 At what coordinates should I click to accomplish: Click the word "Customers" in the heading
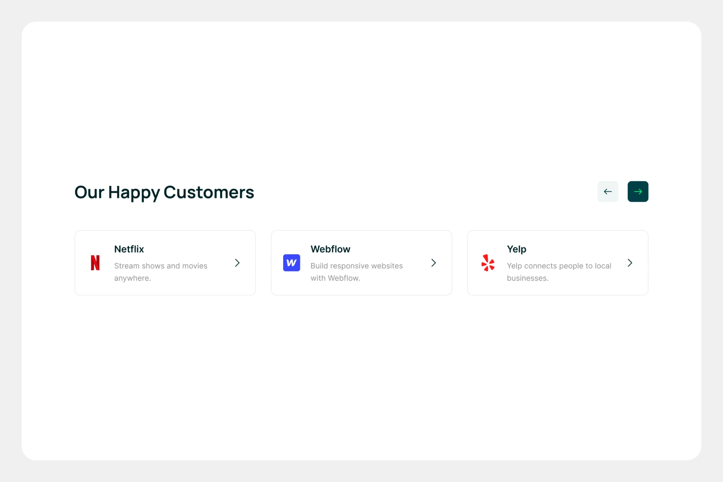coord(208,192)
